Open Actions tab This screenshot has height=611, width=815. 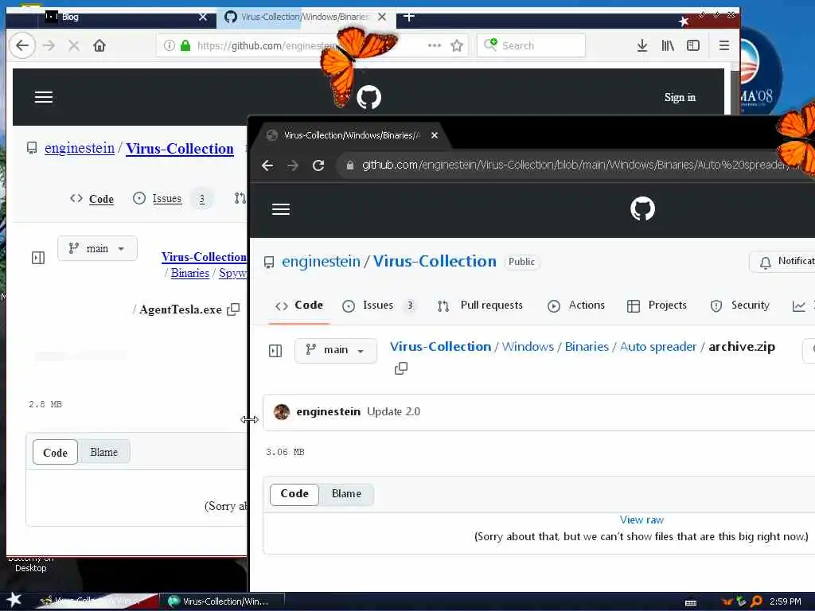576,305
